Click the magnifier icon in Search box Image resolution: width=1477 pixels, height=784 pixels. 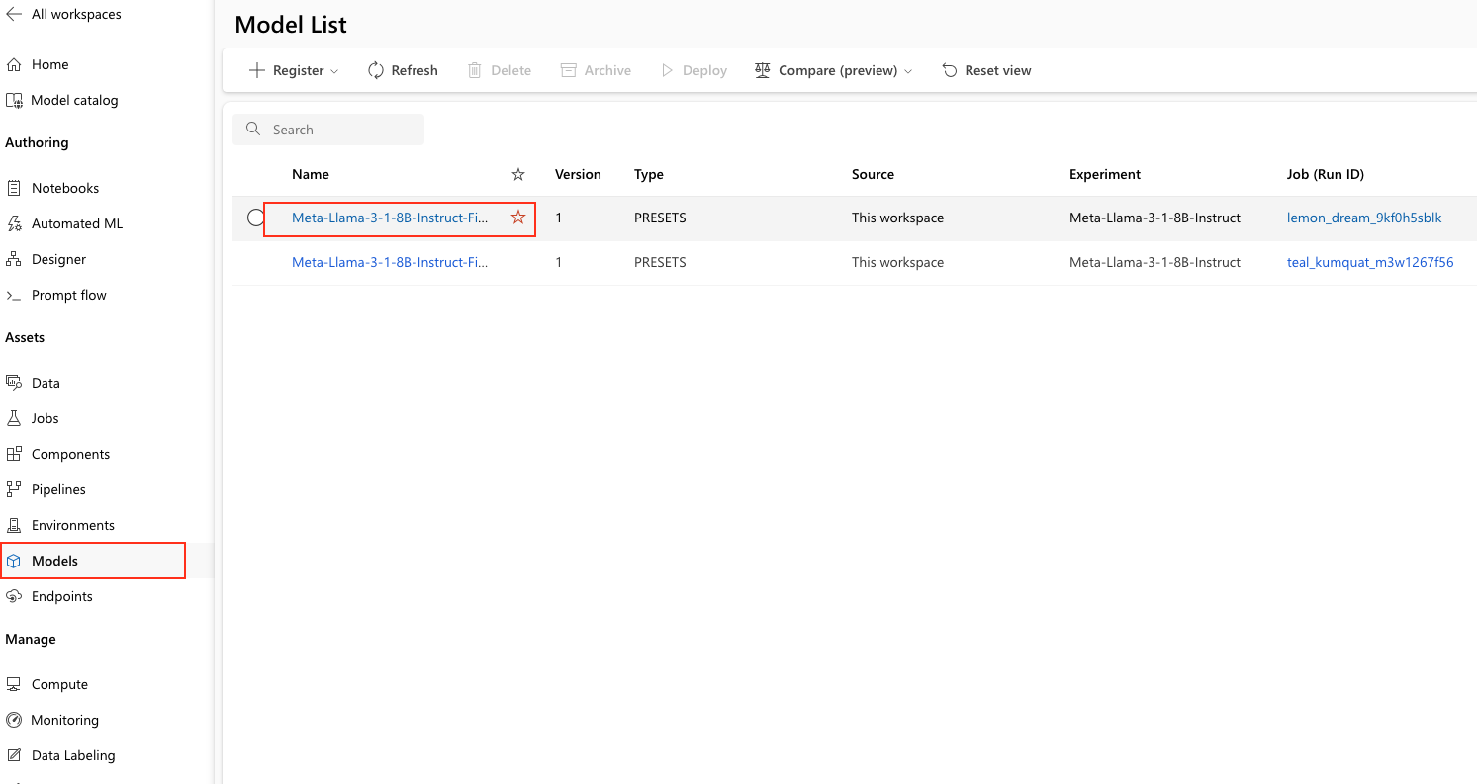(253, 130)
